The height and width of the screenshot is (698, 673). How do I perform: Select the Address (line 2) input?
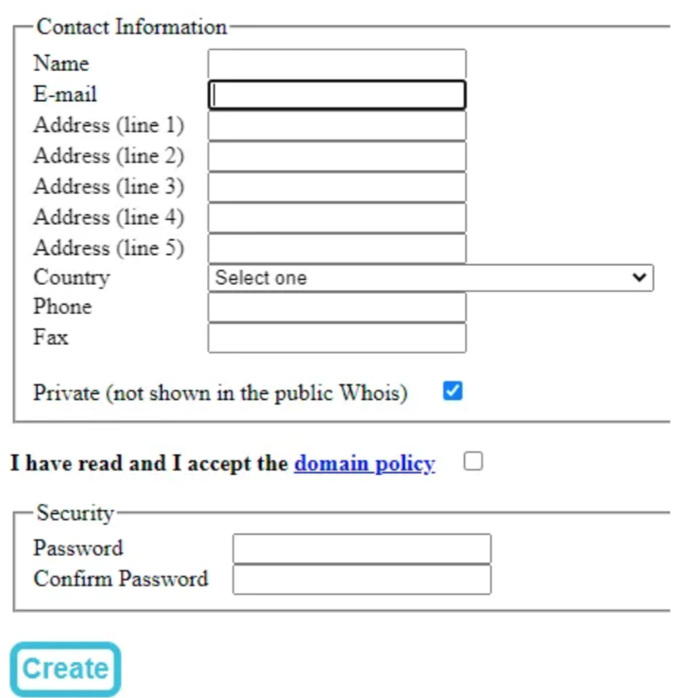(x=336, y=156)
